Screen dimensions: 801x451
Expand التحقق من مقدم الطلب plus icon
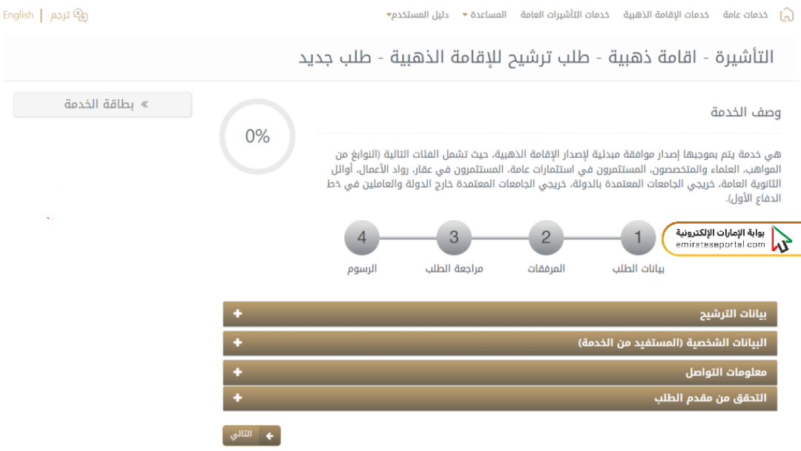[x=237, y=398]
